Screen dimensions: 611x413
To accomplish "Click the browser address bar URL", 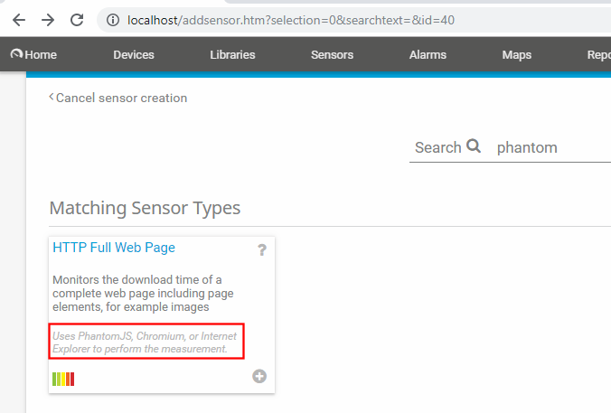I will click(289, 19).
